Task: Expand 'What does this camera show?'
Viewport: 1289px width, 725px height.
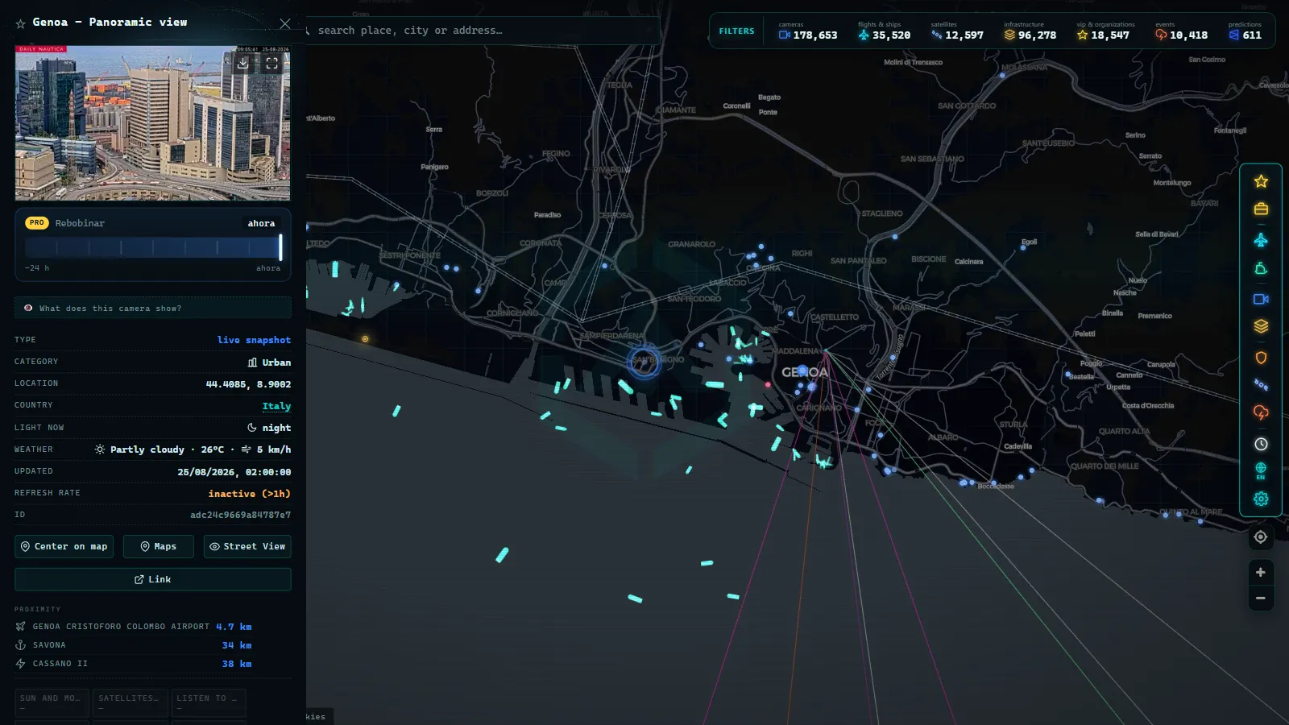Action: click(x=153, y=308)
